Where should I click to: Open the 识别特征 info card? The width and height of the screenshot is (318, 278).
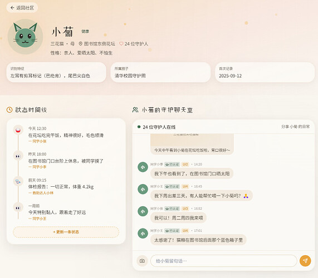pyautogui.click(x=56, y=72)
